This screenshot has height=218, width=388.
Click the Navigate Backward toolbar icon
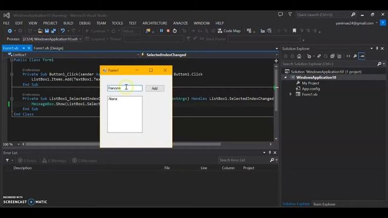tap(10, 31)
